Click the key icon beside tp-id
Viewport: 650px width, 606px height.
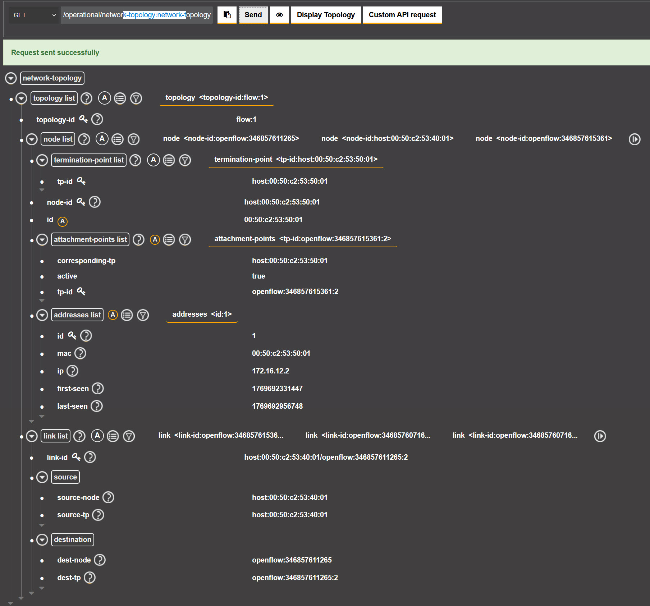coord(81,181)
